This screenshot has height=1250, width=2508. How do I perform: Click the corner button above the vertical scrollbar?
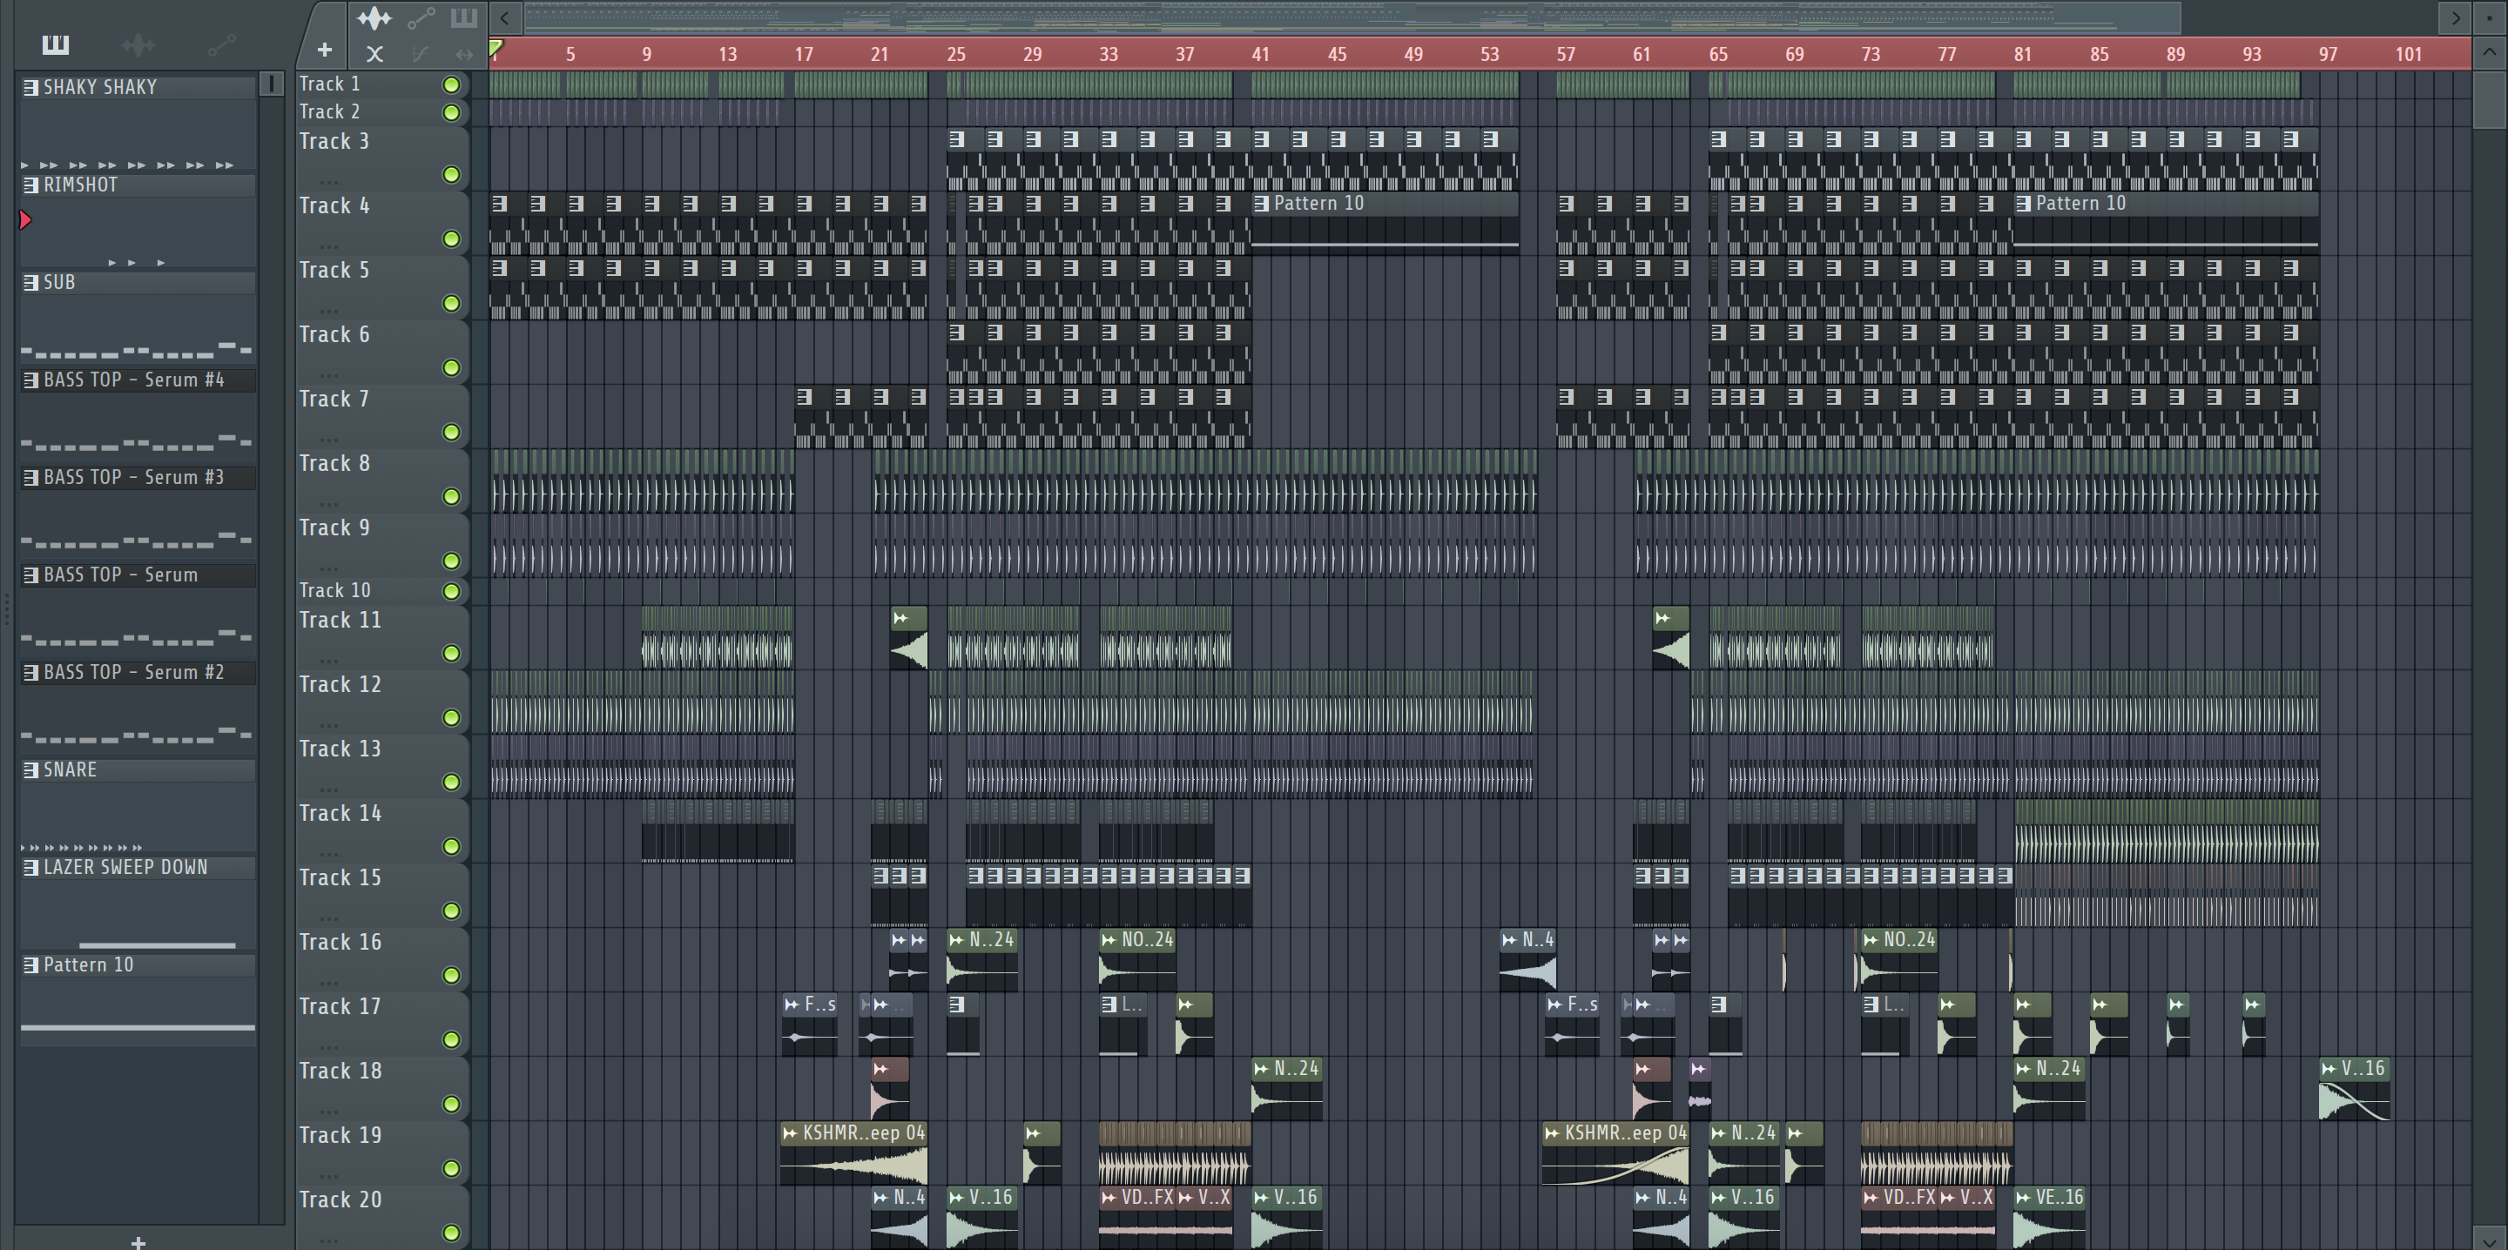(x=2490, y=17)
